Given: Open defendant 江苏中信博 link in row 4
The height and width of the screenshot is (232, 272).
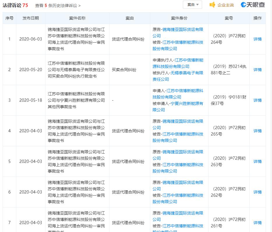Looking at the screenshot, I should [x=178, y=137].
